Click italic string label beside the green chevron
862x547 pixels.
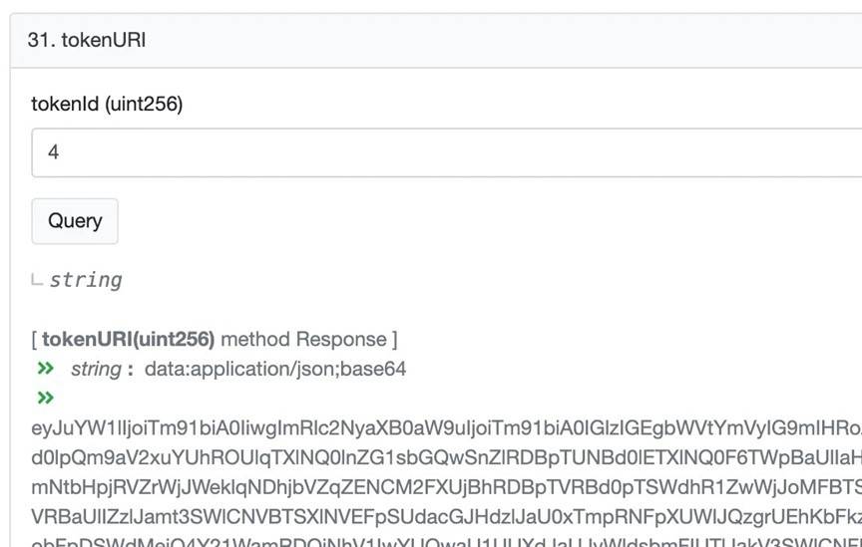click(x=96, y=369)
